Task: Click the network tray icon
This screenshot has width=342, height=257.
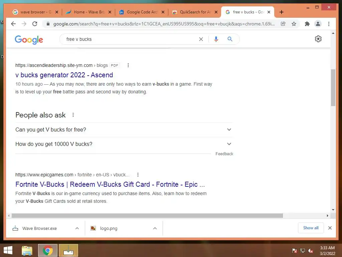Action: click(x=303, y=251)
